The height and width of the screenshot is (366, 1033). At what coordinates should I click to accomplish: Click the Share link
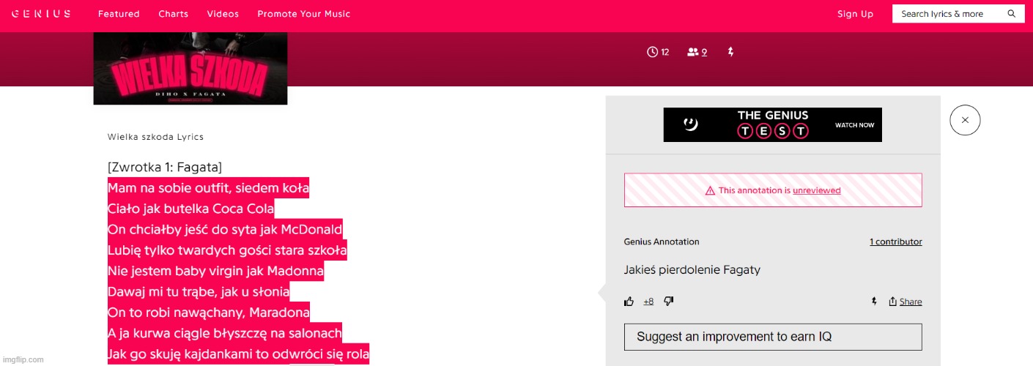911,302
